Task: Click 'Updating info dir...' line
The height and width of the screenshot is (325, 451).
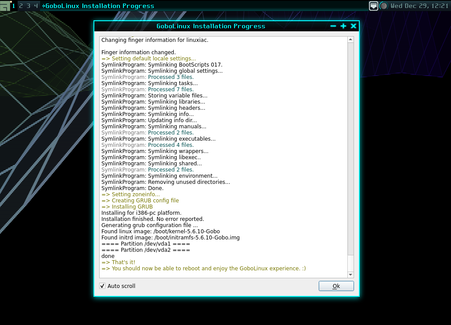Action: (149, 120)
